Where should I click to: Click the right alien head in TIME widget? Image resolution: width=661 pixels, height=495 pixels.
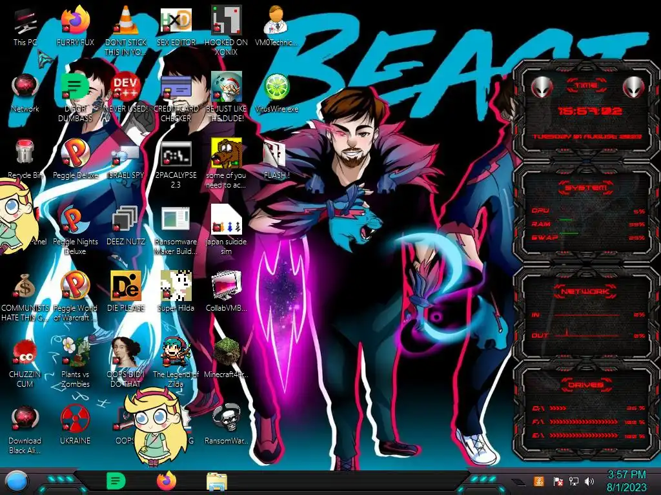coord(634,87)
